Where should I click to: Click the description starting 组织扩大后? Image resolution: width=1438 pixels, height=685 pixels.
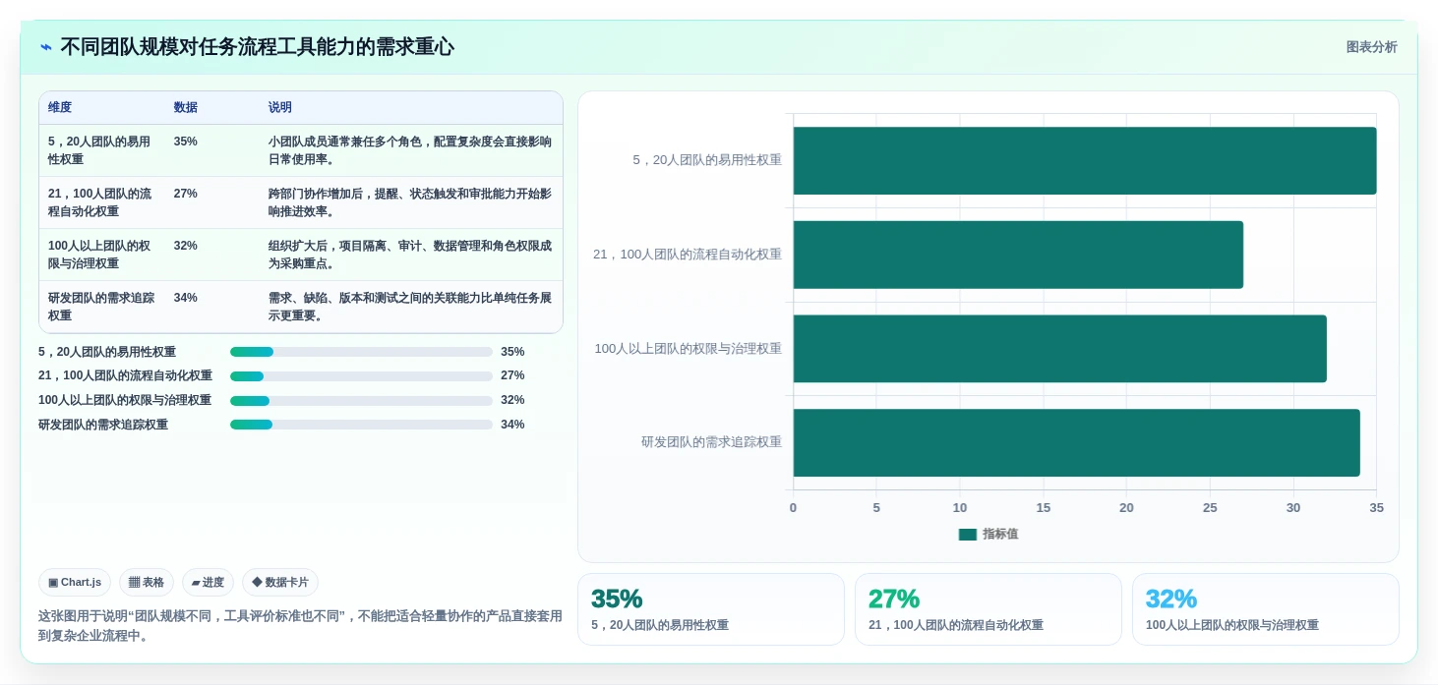410,255
